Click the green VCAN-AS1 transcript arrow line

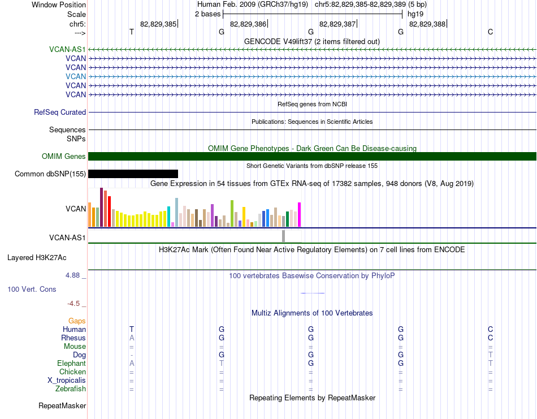point(312,50)
